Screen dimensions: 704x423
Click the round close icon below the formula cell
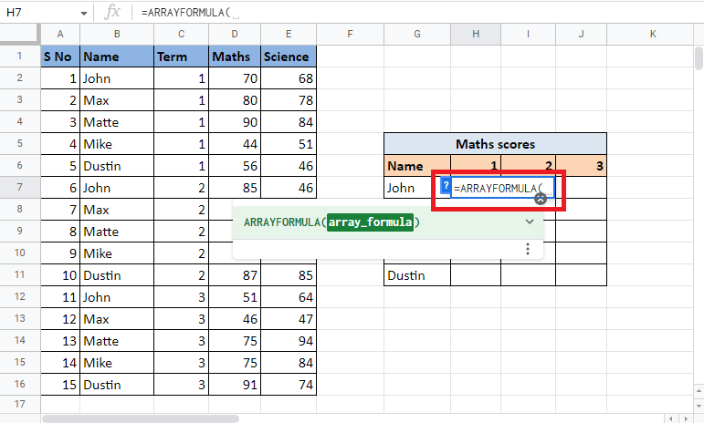click(x=540, y=199)
